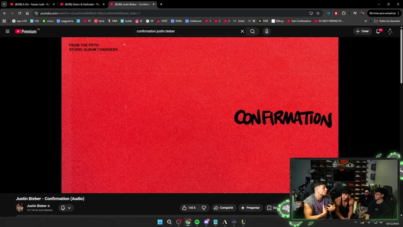Open the media controls icon in toolbar
The image size is (403, 227).
(x=355, y=13)
